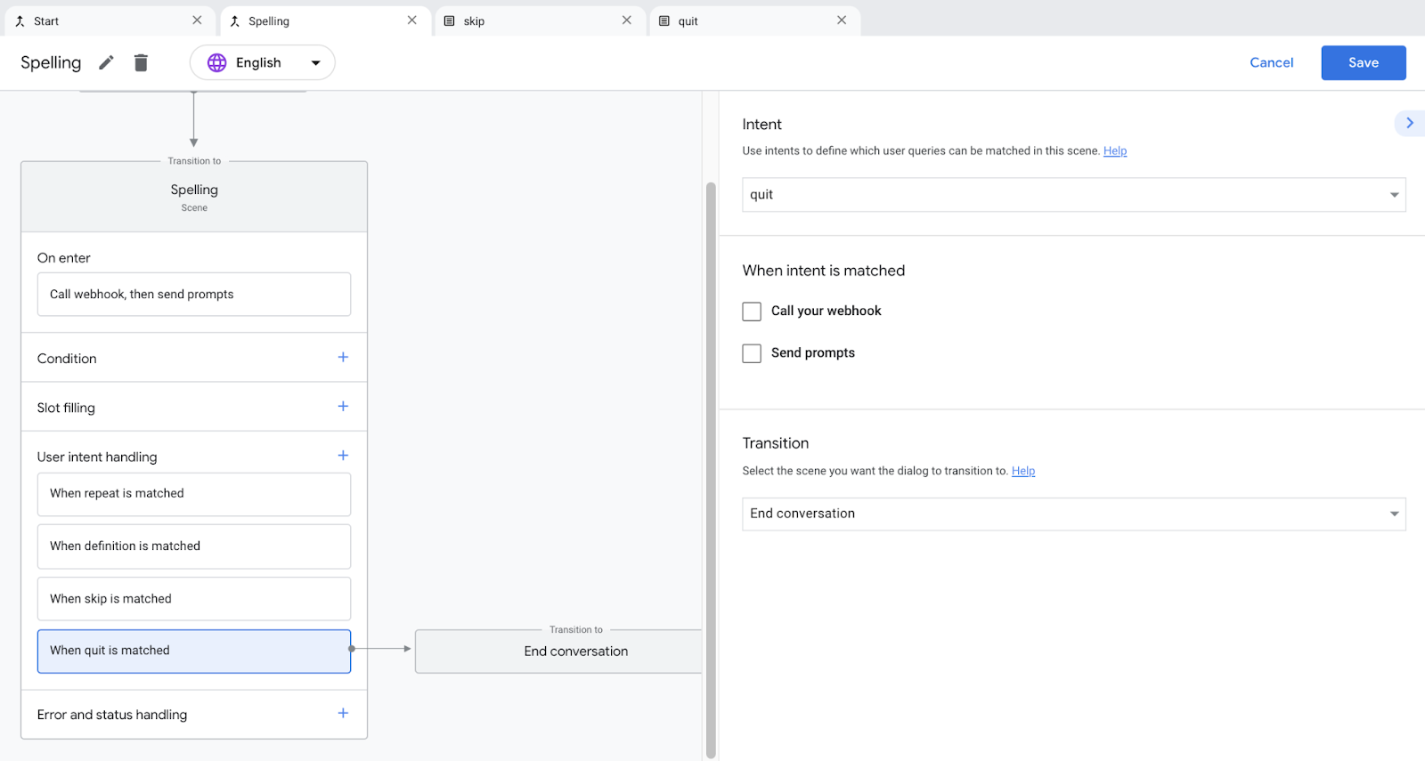This screenshot has width=1425, height=761.
Task: Open the Help link under Intent
Action: [x=1115, y=151]
